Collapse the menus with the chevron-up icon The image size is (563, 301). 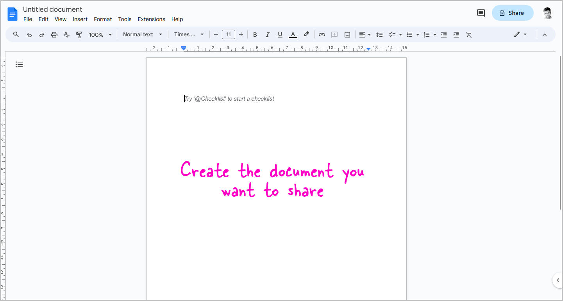[545, 35]
